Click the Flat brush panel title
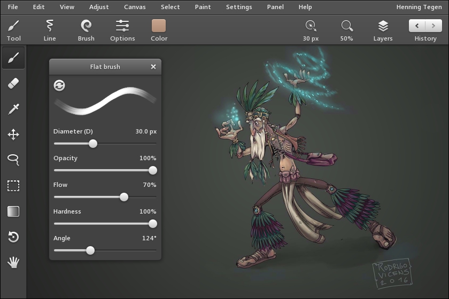 click(x=105, y=67)
